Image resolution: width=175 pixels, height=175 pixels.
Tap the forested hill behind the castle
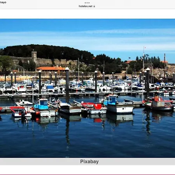click(x=49, y=52)
